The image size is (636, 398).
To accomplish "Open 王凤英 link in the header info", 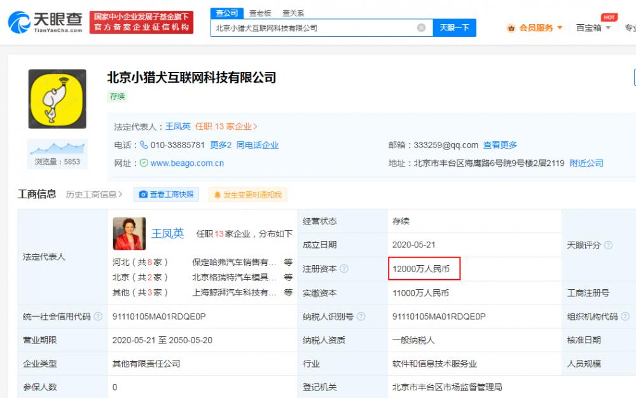I will 177,127.
